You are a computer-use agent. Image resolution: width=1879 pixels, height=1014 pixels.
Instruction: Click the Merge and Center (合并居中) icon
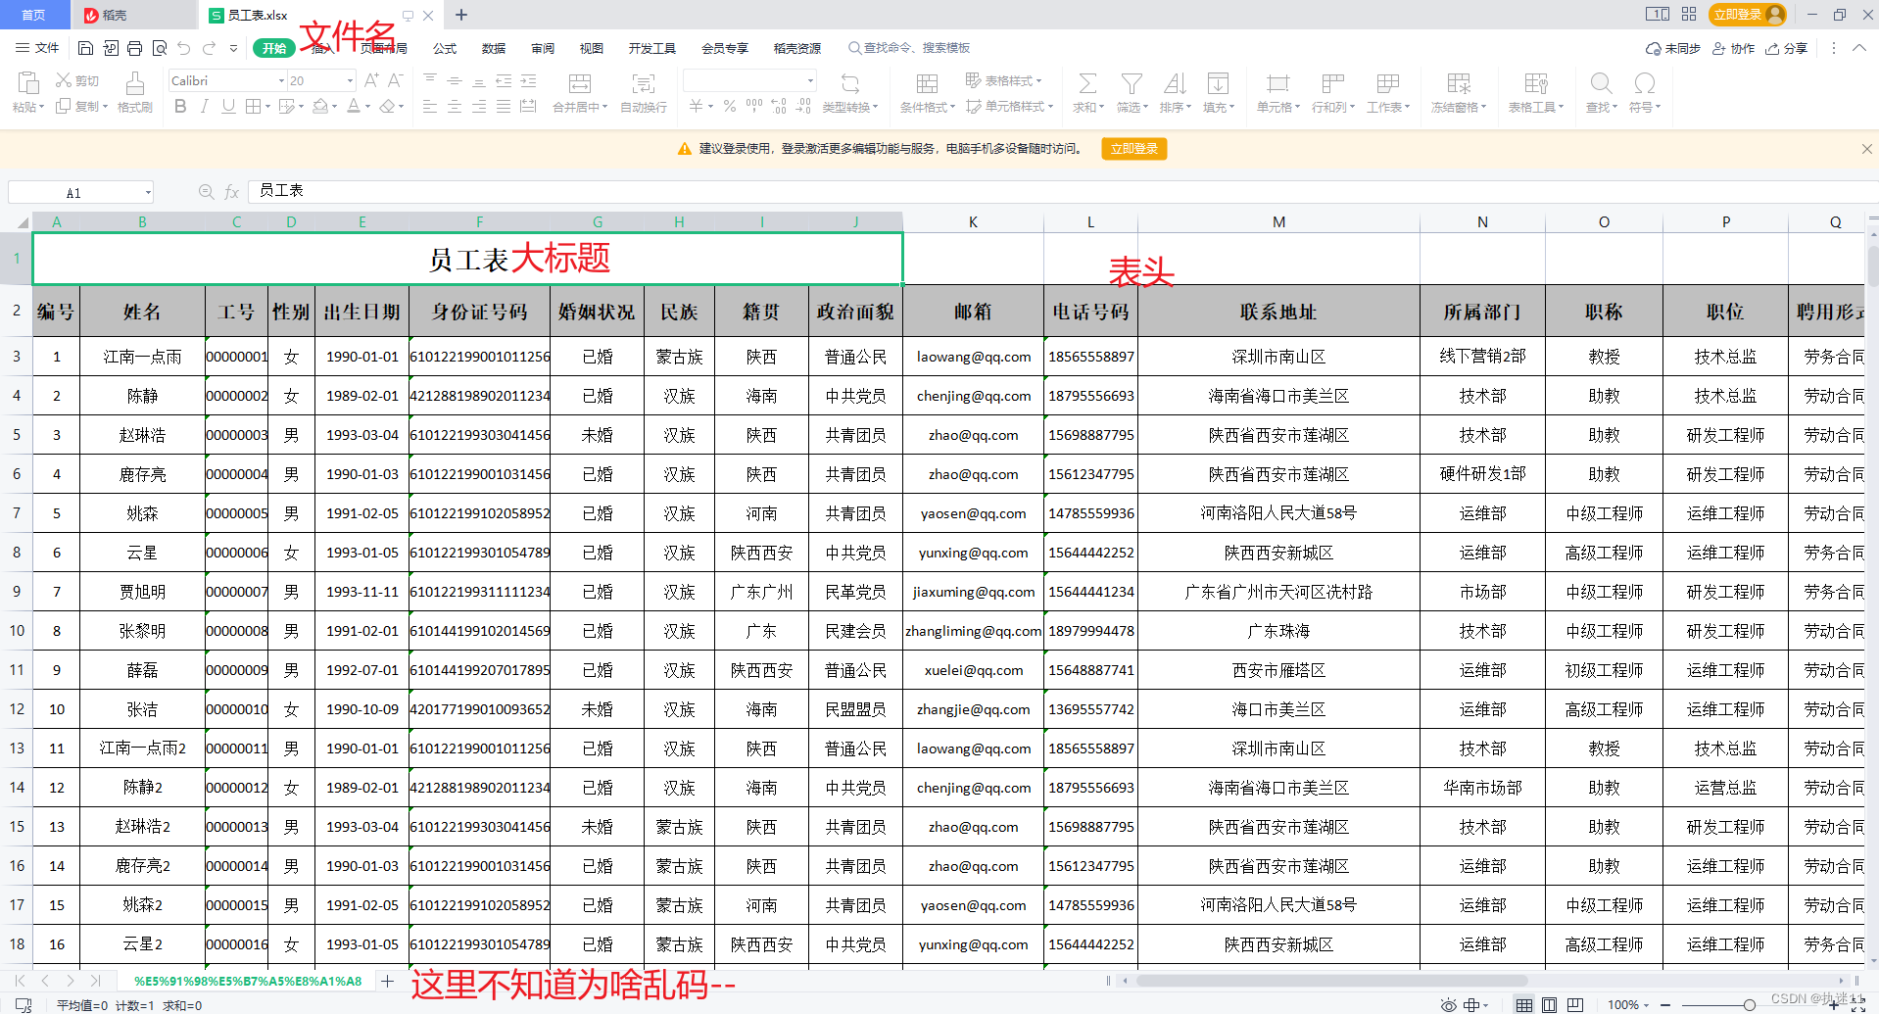point(580,83)
